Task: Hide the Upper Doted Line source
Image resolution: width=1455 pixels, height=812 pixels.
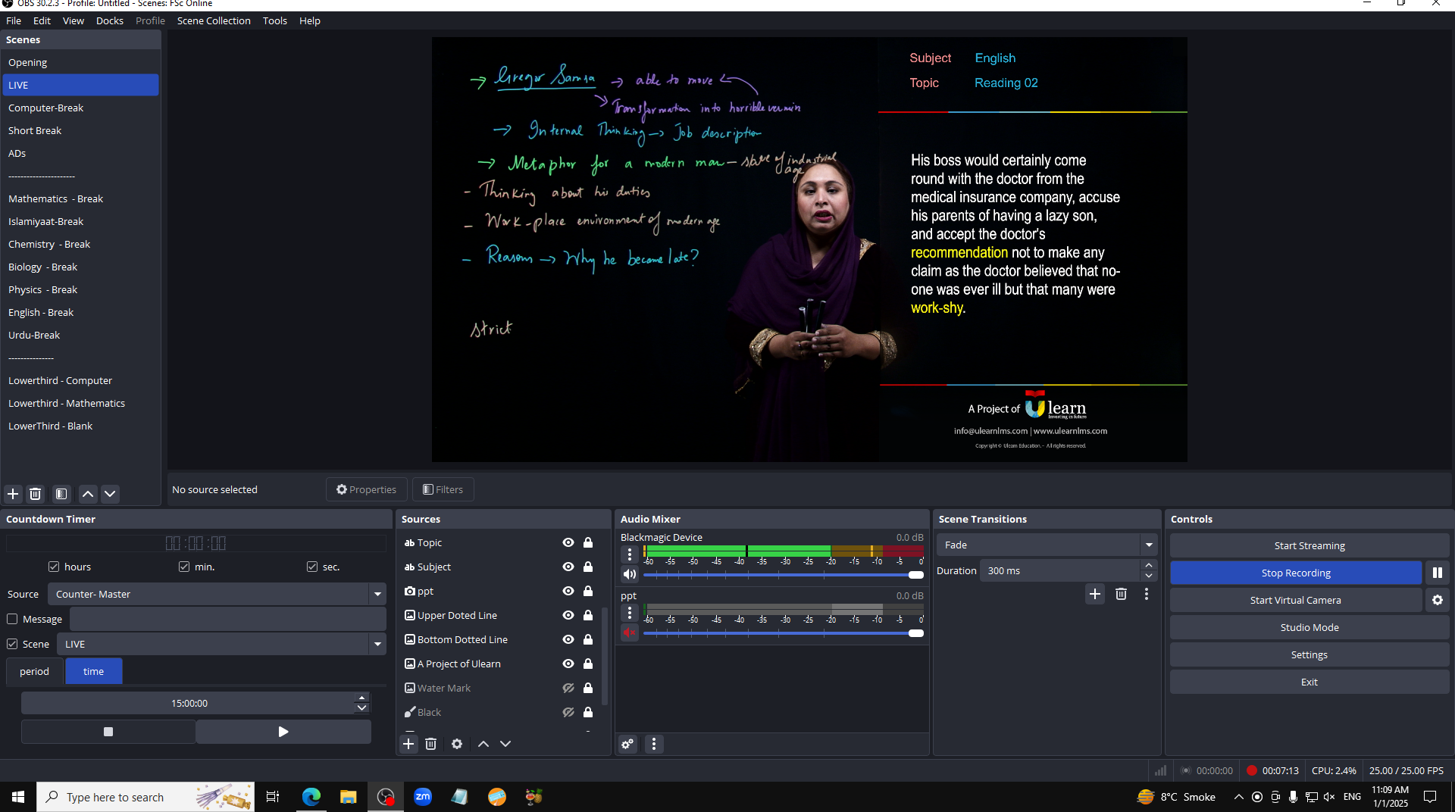Action: (568, 615)
